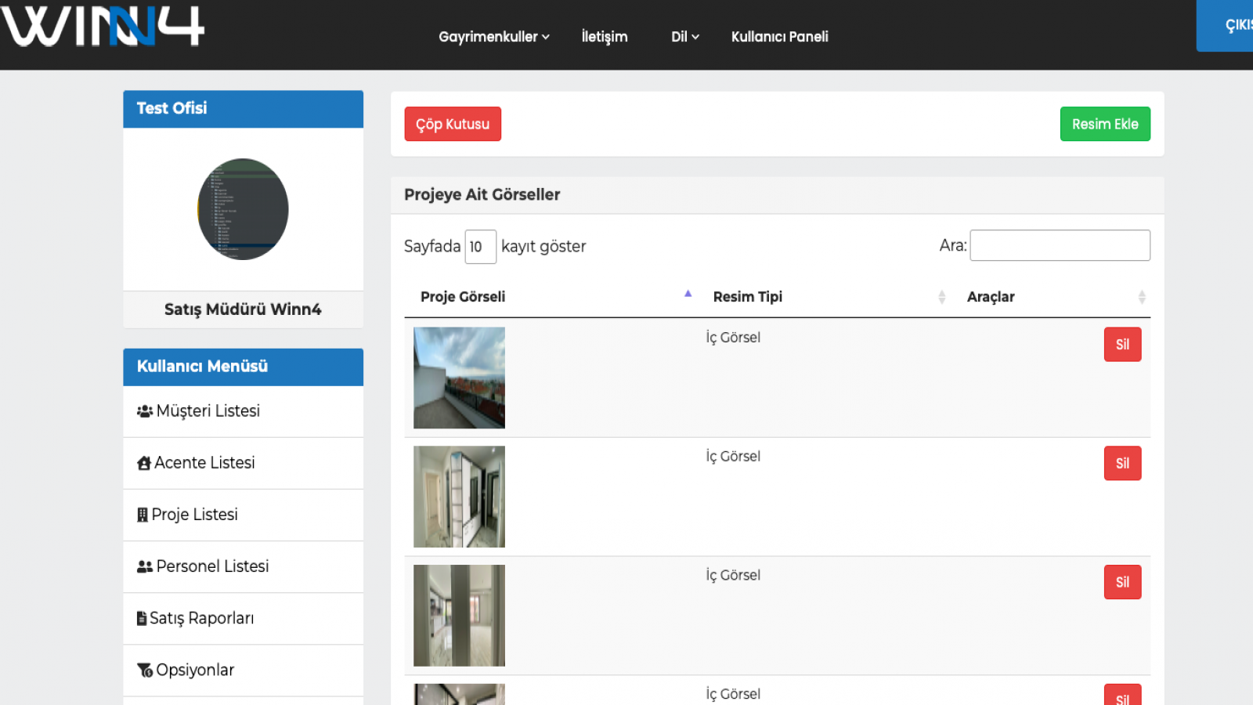Go to Kullanıcı Paneli

[x=780, y=37]
